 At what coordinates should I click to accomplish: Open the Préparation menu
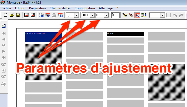point(37,8)
